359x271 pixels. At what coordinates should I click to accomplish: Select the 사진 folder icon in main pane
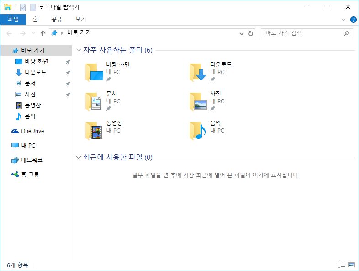198,102
